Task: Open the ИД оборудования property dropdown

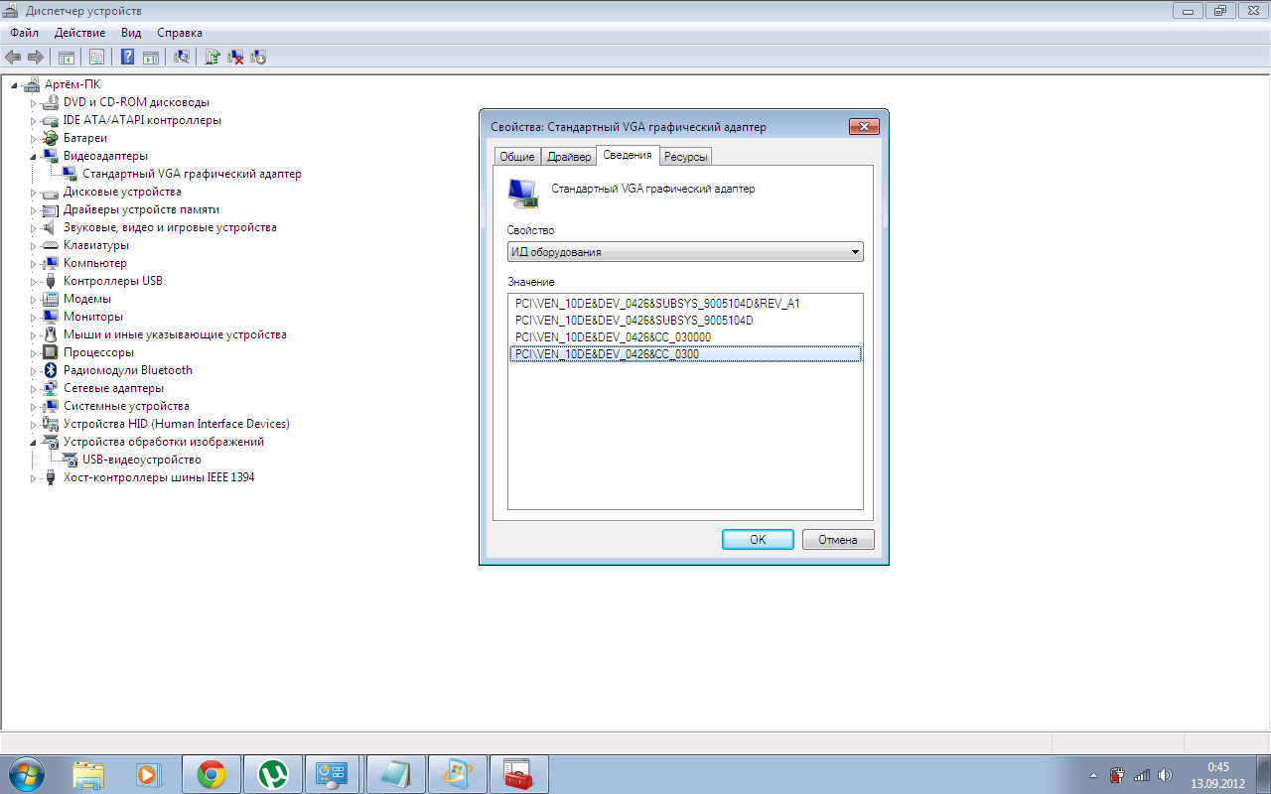Action: pos(684,252)
